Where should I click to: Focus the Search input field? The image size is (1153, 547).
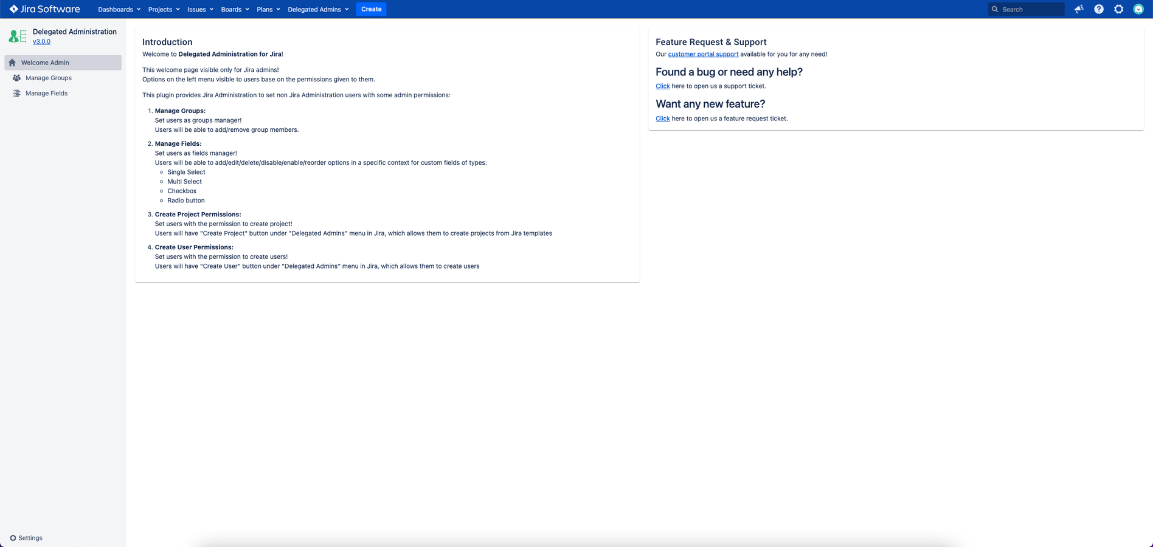(x=1027, y=9)
